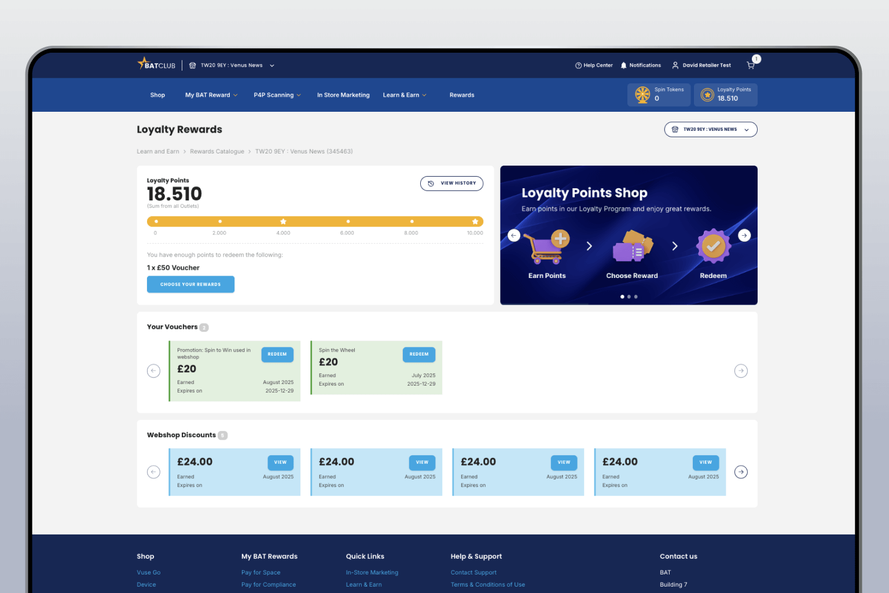Show next Webshop Discounts with right arrow
Screen dimensions: 889x593
coord(741,472)
